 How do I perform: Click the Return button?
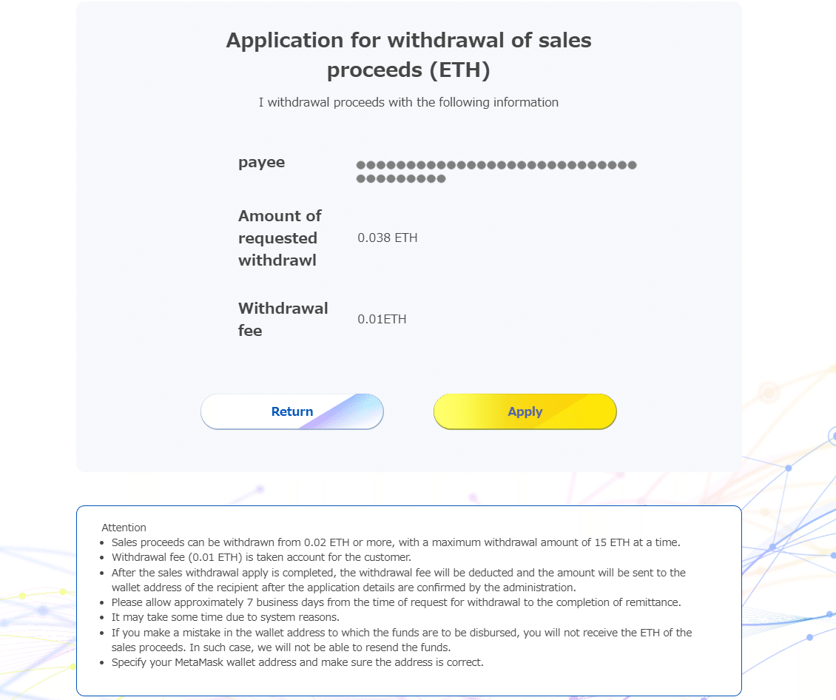(x=291, y=411)
